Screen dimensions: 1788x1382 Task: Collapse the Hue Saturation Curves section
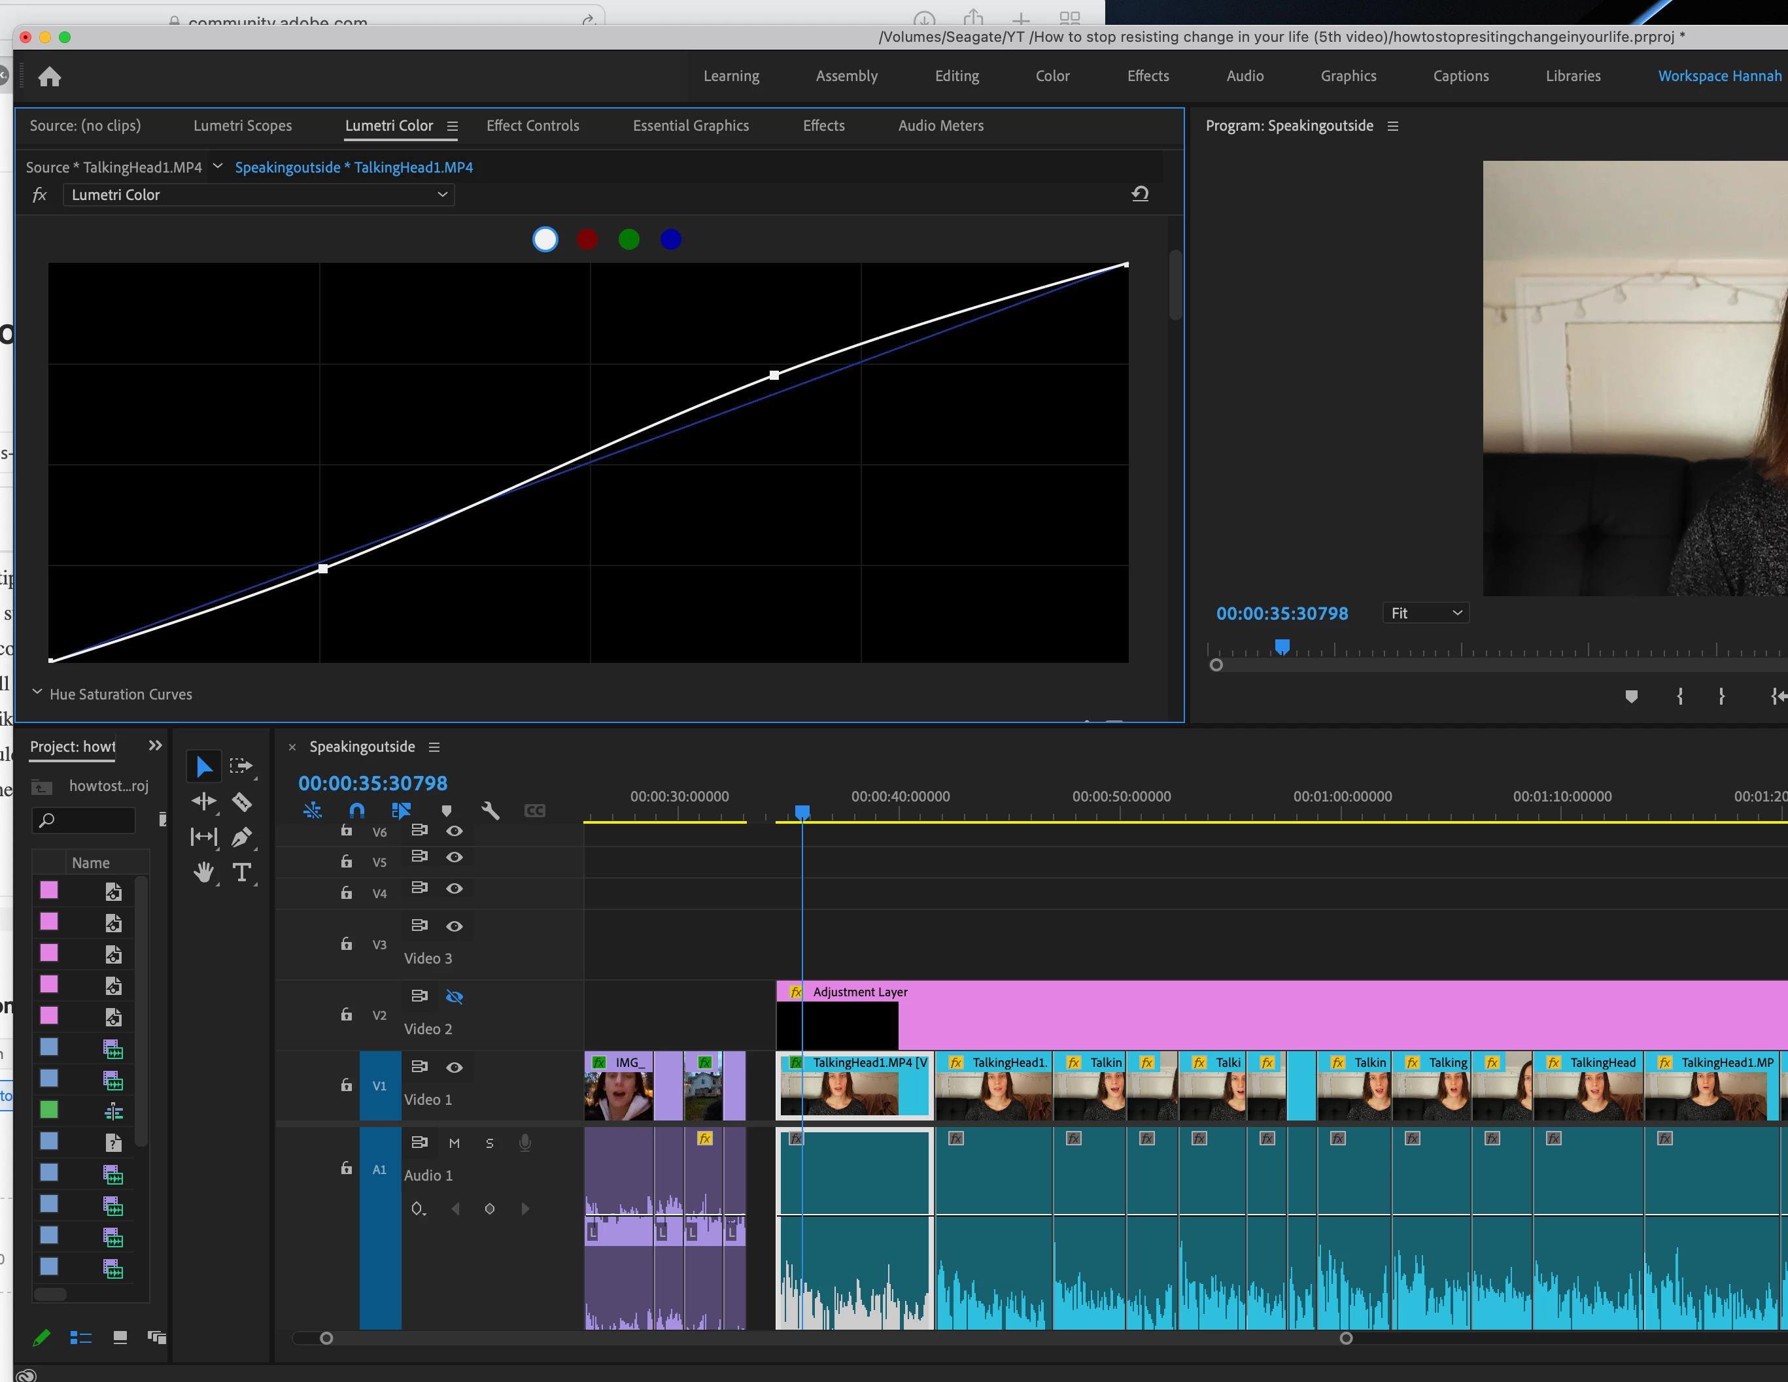pyautogui.click(x=37, y=693)
